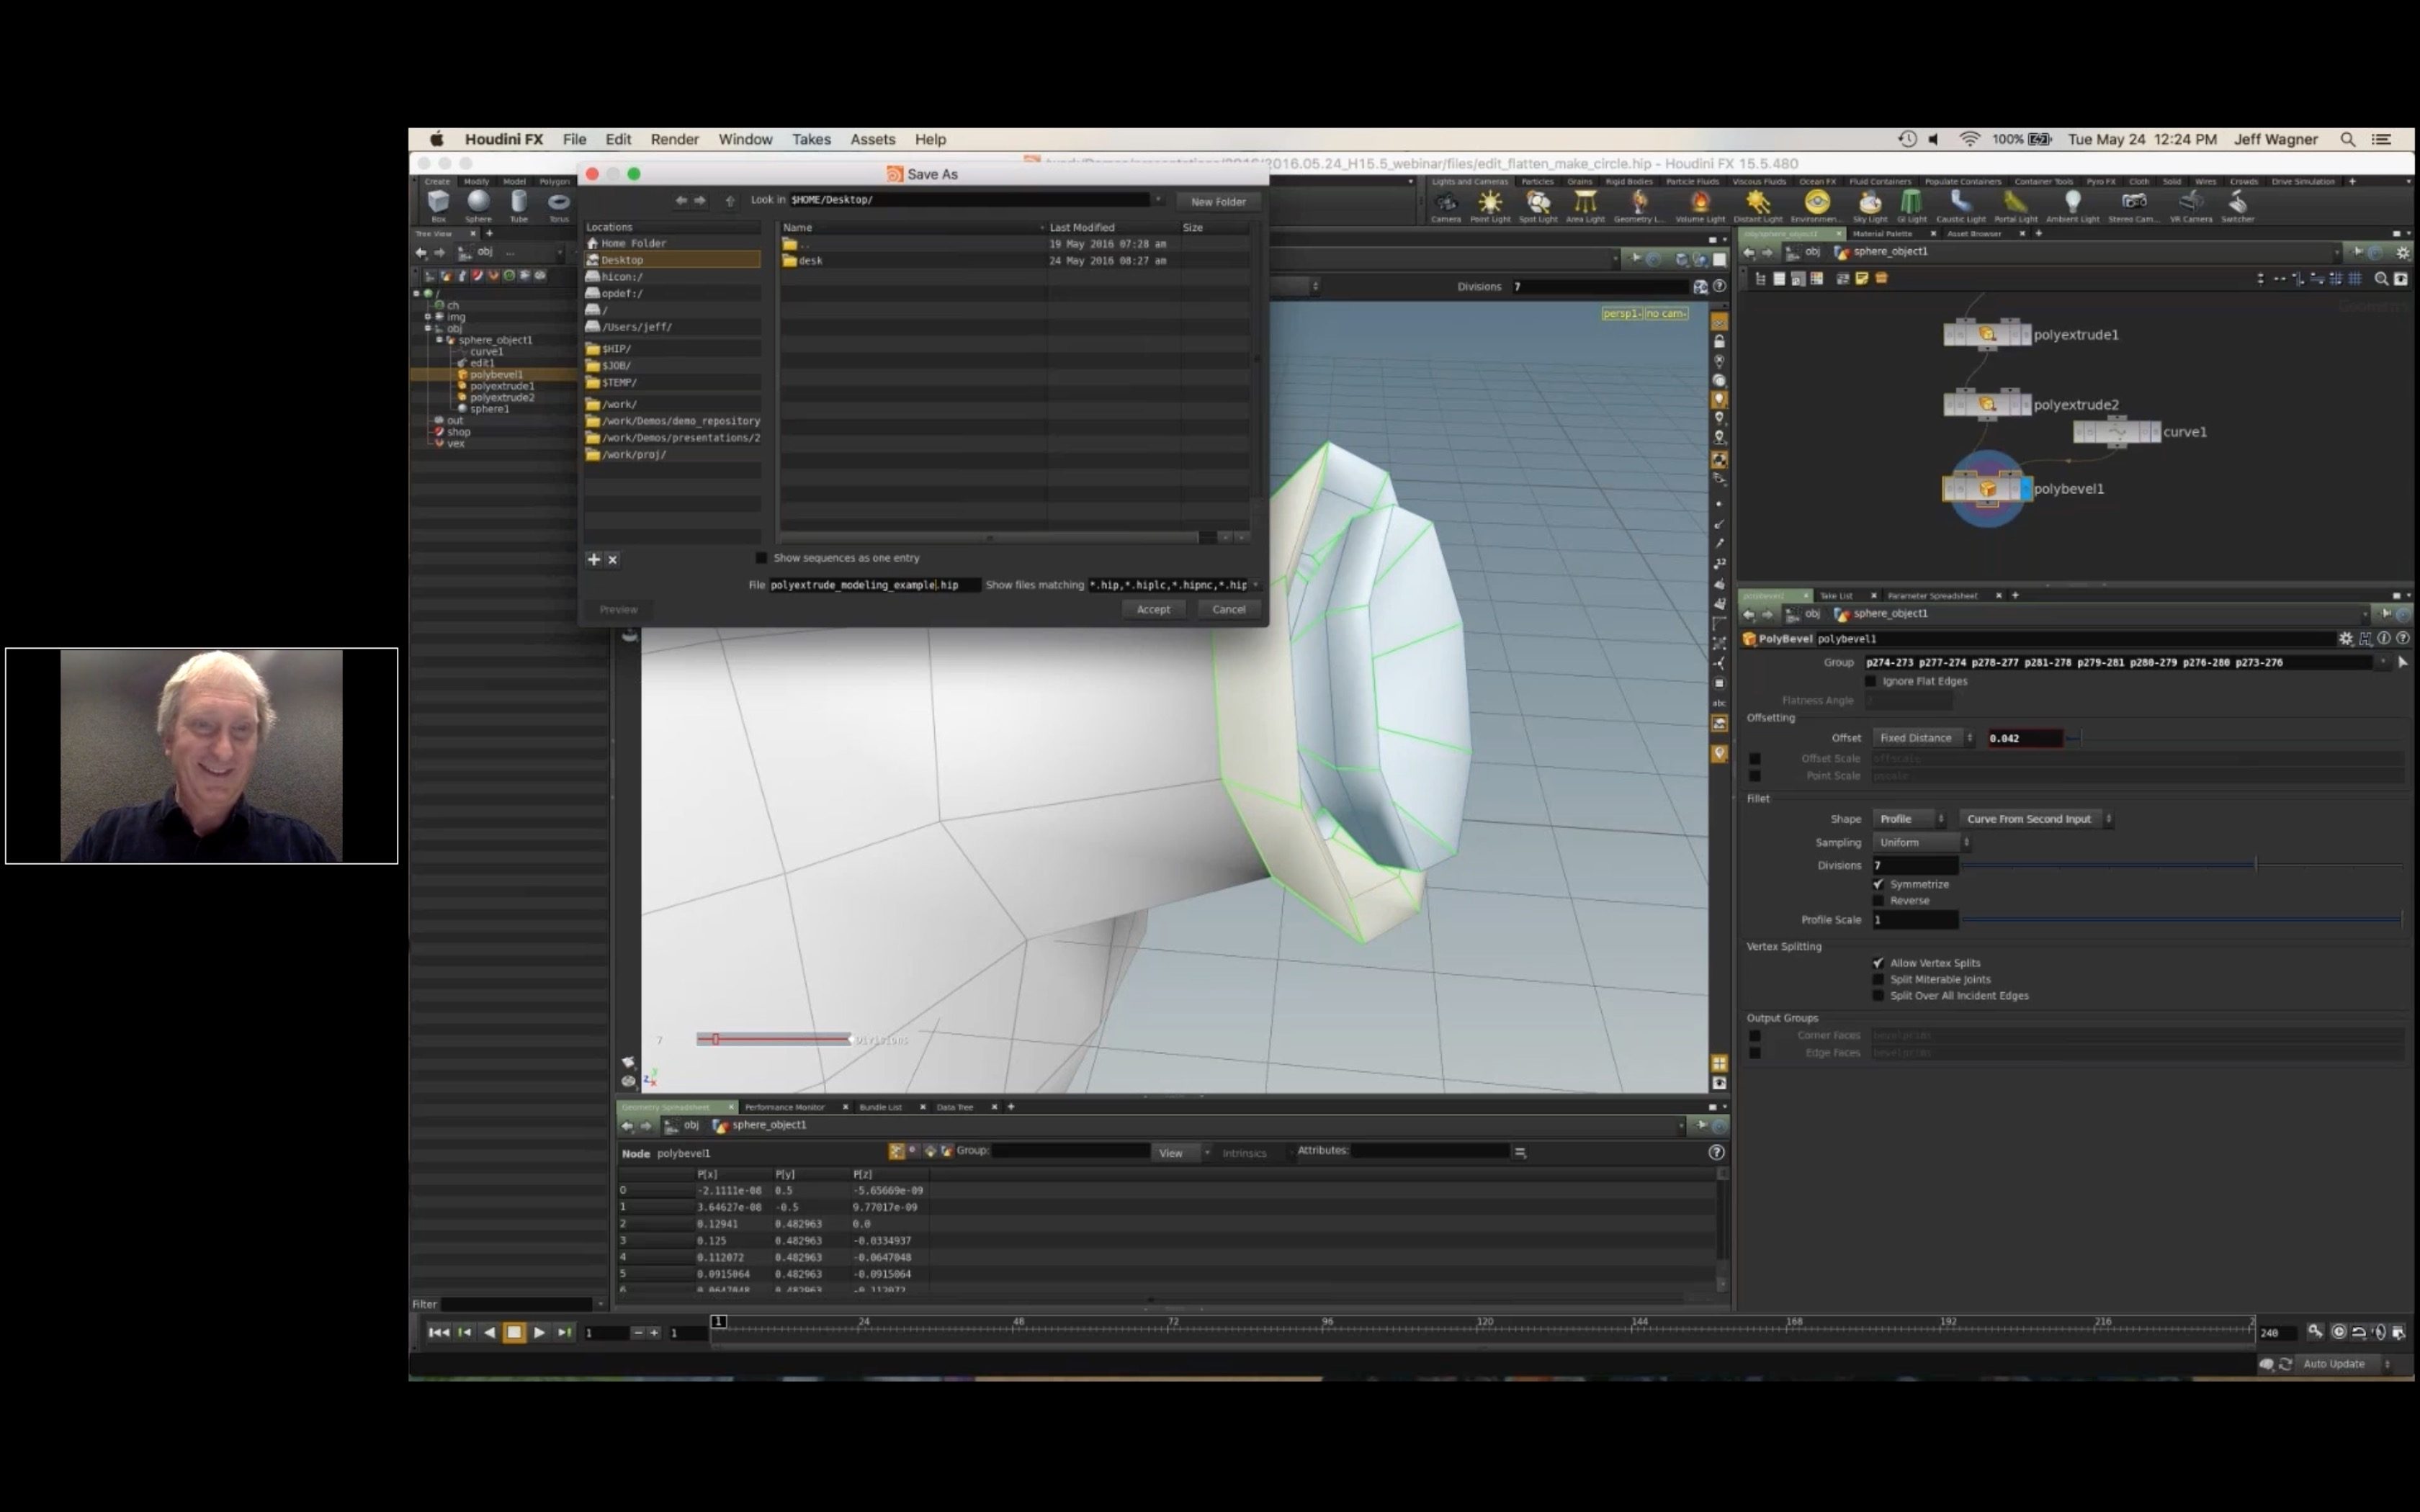The image size is (2420, 1512).
Task: Add an Ambient Light from shelf
Action: [2073, 206]
